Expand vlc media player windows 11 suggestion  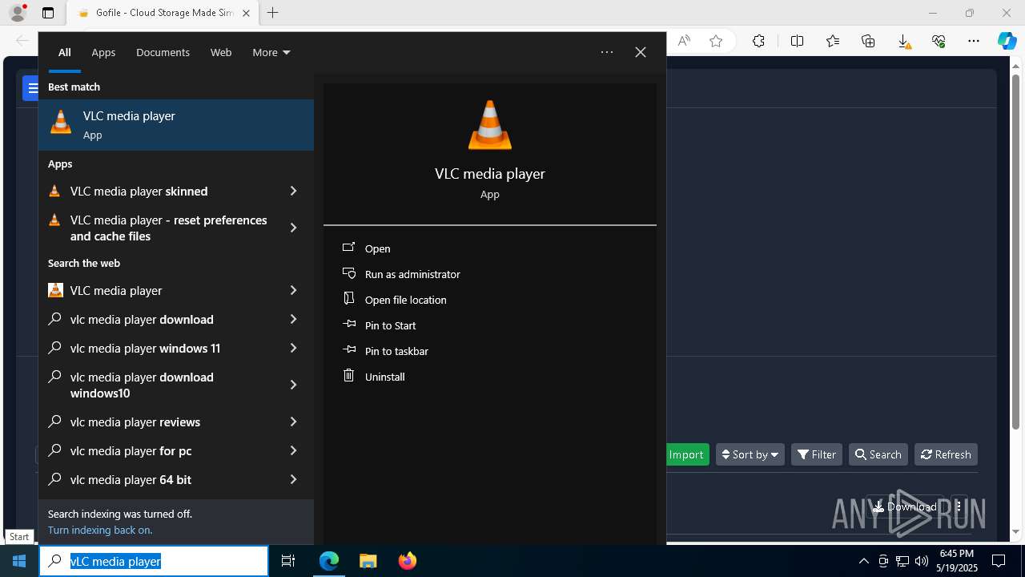click(x=293, y=348)
